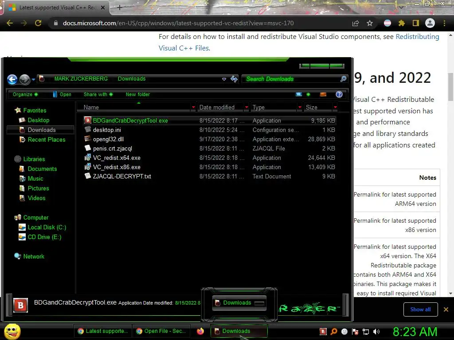This screenshot has height=340, width=454.
Task: Share this page from Chrome address bar
Action: click(356, 23)
